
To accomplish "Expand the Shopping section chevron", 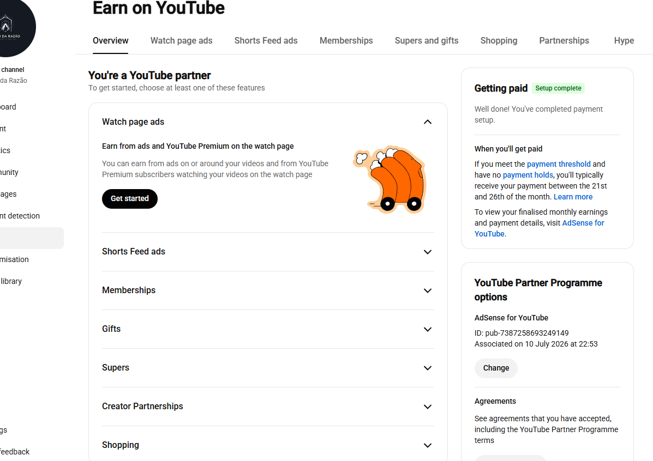I will point(427,445).
